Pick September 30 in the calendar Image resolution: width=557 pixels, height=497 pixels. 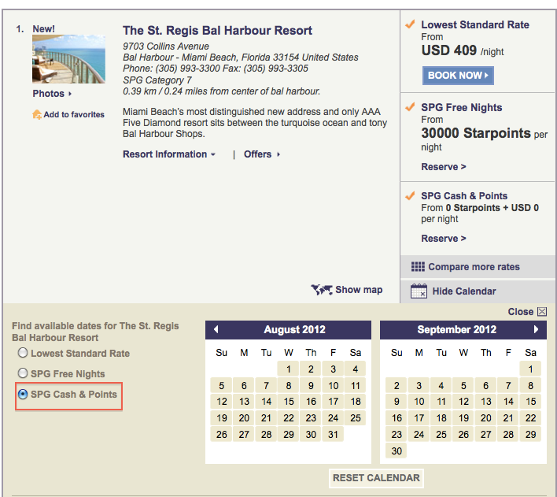(x=397, y=451)
